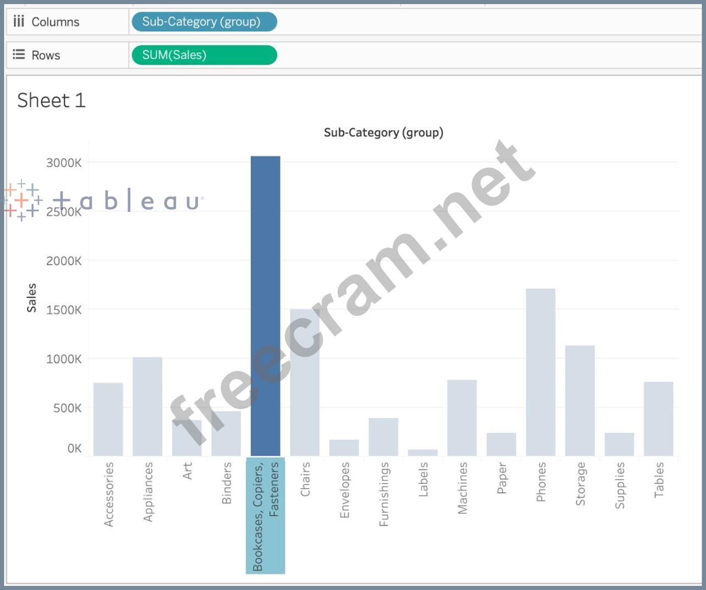This screenshot has height=590, width=706.
Task: Select the Appliances bar
Action: (147, 406)
